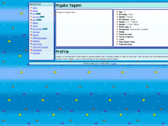The height and width of the screenshot is (126, 168).
Task: Click the bullet icon beside Games
Action: [31, 23]
